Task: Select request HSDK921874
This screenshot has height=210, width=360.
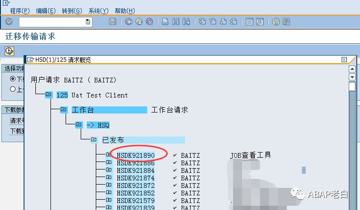Action: [x=136, y=178]
